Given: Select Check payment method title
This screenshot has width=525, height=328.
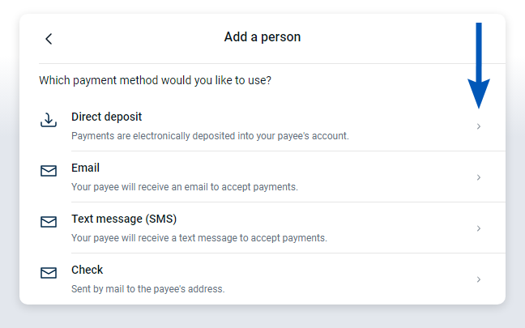Looking at the screenshot, I should click(x=87, y=270).
